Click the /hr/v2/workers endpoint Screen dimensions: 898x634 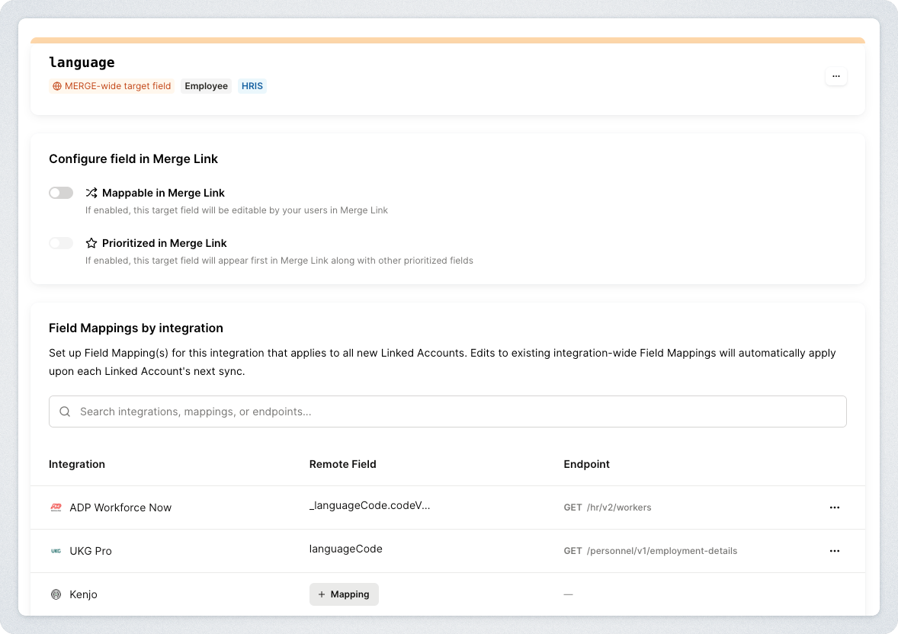click(617, 508)
